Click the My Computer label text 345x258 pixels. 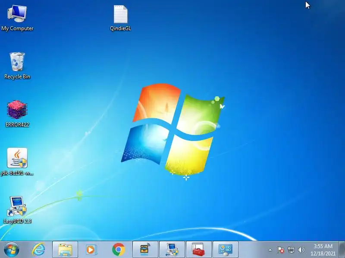click(x=17, y=28)
